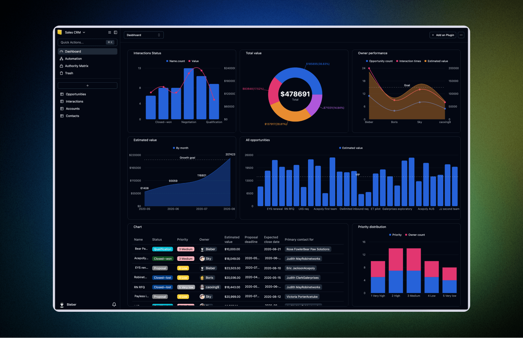The image size is (523, 338).
Task: Click Victoria PorterAcetube contact tag
Action: coord(302,297)
